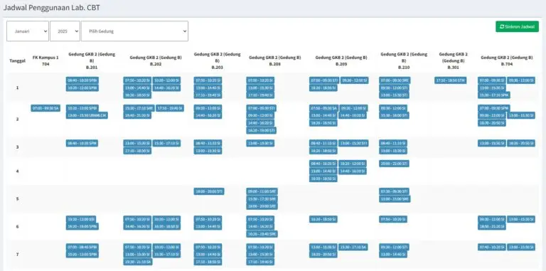This screenshot has width=546, height=271.
Task: Open the lone B.209 slot on date 6
Action: pos(323,219)
